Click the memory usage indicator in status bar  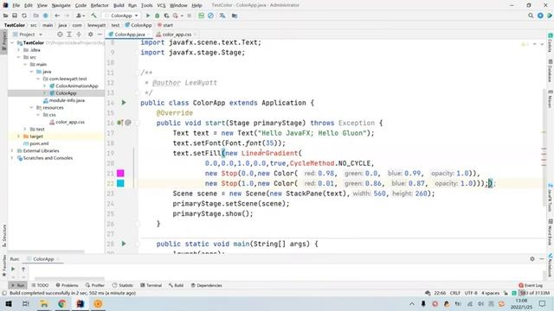pos(535,293)
